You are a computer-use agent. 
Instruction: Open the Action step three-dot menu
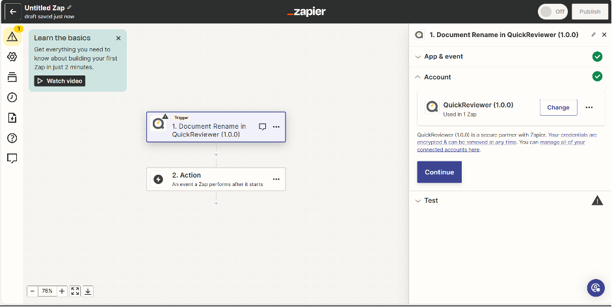point(276,179)
